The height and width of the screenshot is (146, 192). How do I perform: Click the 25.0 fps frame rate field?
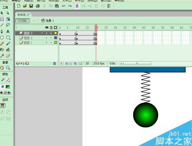99,63
